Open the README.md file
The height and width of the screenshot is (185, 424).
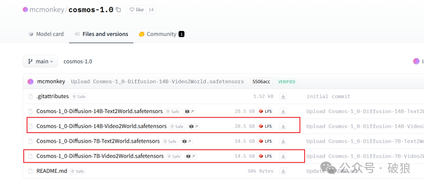[52, 171]
